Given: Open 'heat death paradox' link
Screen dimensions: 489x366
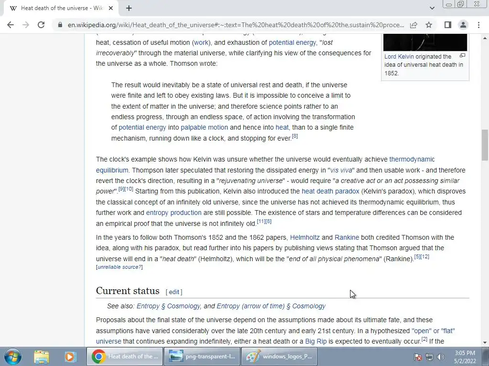Looking at the screenshot, I should [x=330, y=192].
